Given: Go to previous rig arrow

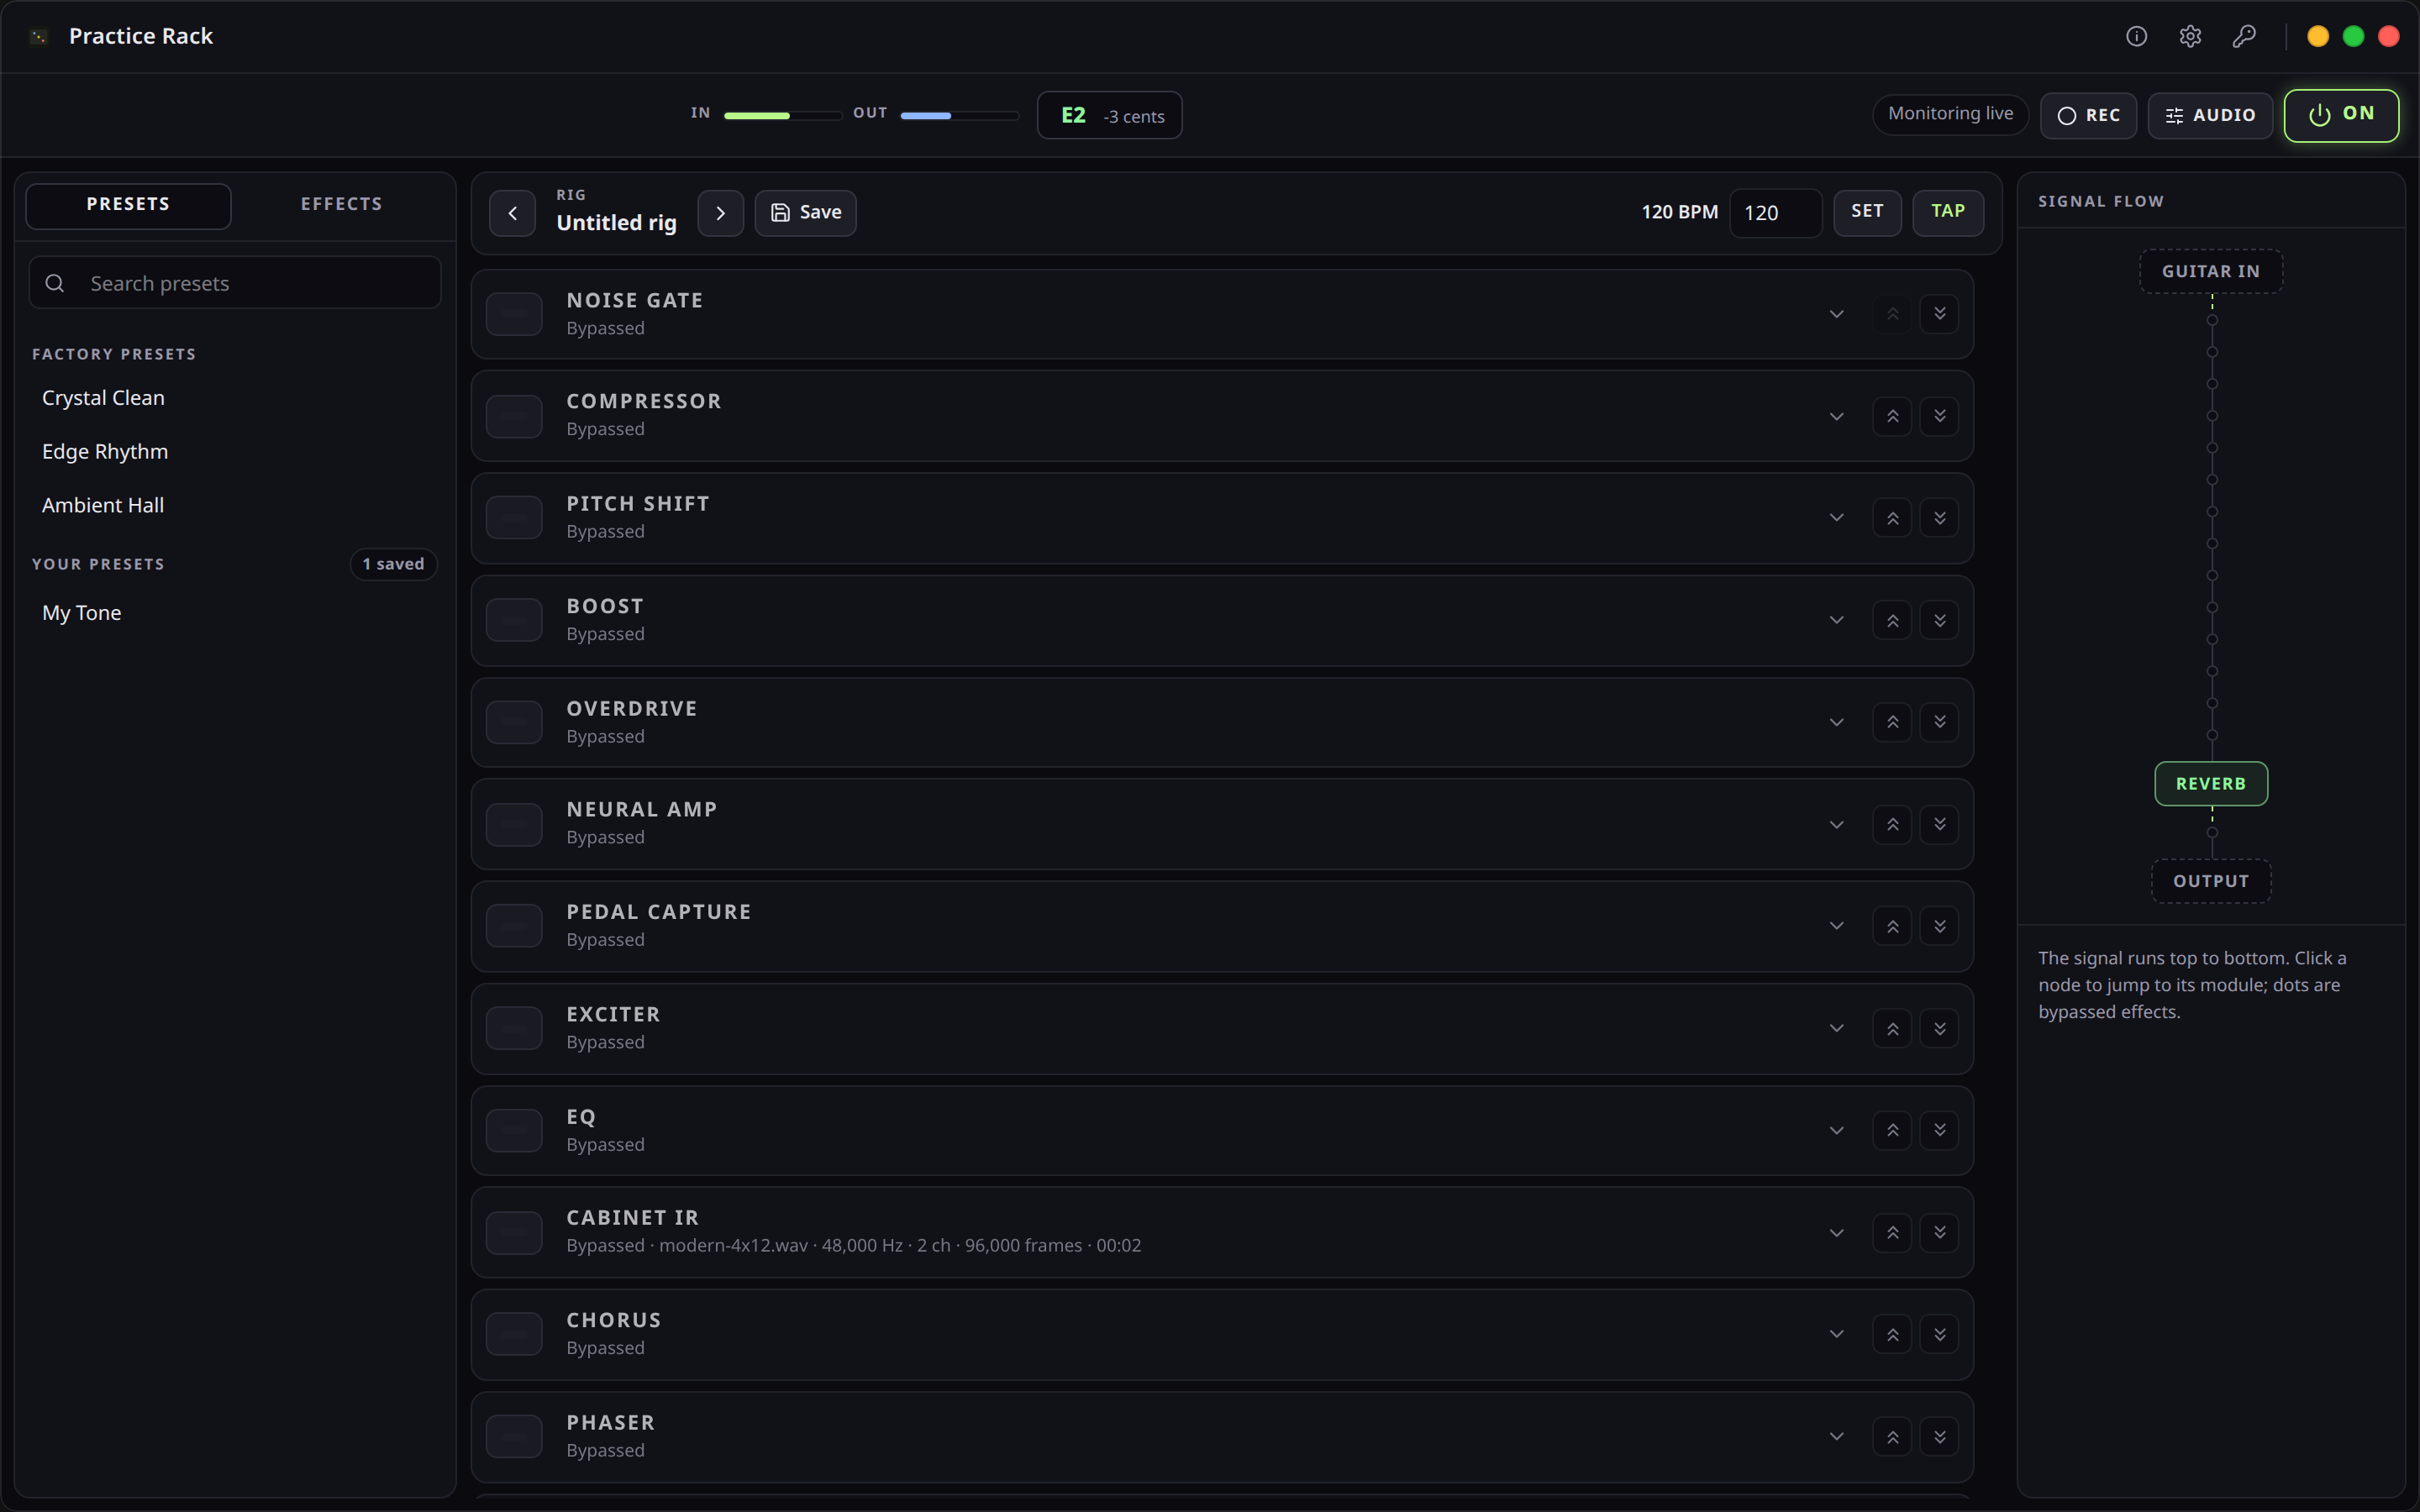Looking at the screenshot, I should [512, 213].
